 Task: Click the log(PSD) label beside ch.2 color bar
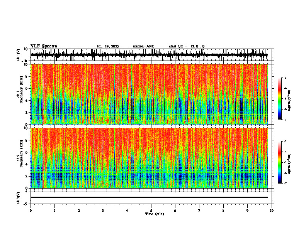click(x=289, y=164)
